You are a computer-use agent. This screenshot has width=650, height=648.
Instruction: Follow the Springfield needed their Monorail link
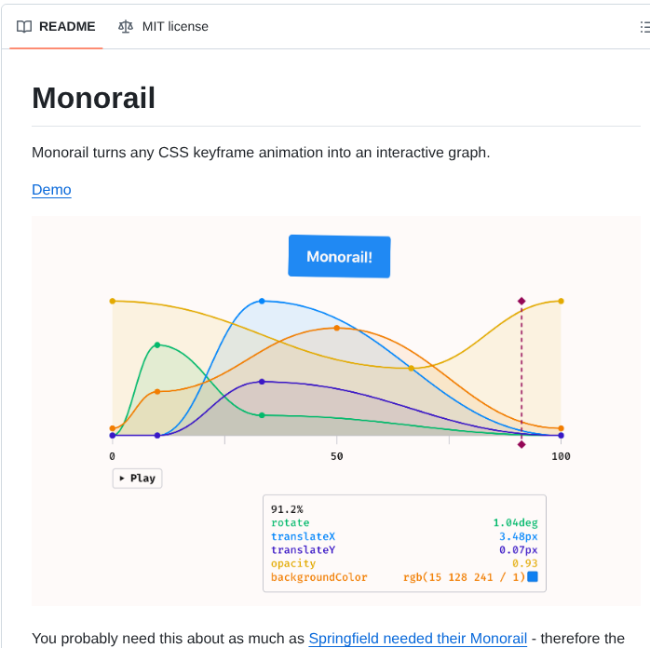418,639
